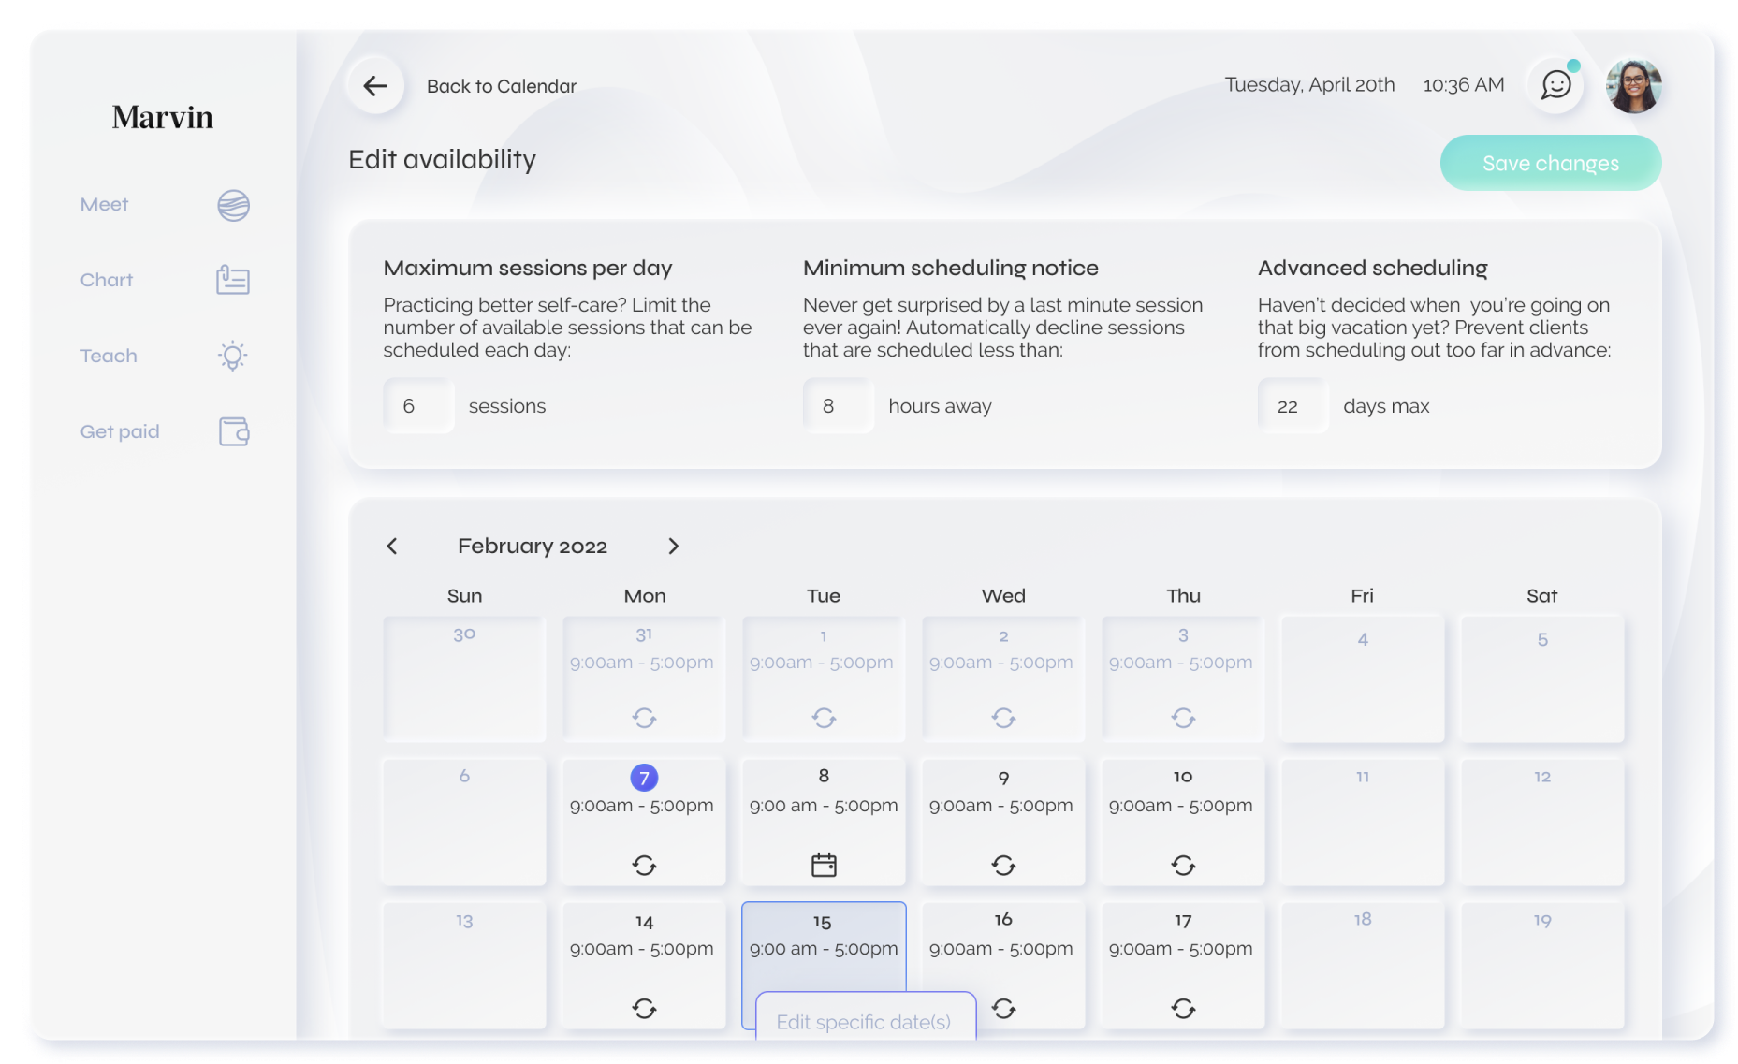Open Edit specific date(s) popup option
The width and height of the screenshot is (1738, 1064).
[x=865, y=1021]
